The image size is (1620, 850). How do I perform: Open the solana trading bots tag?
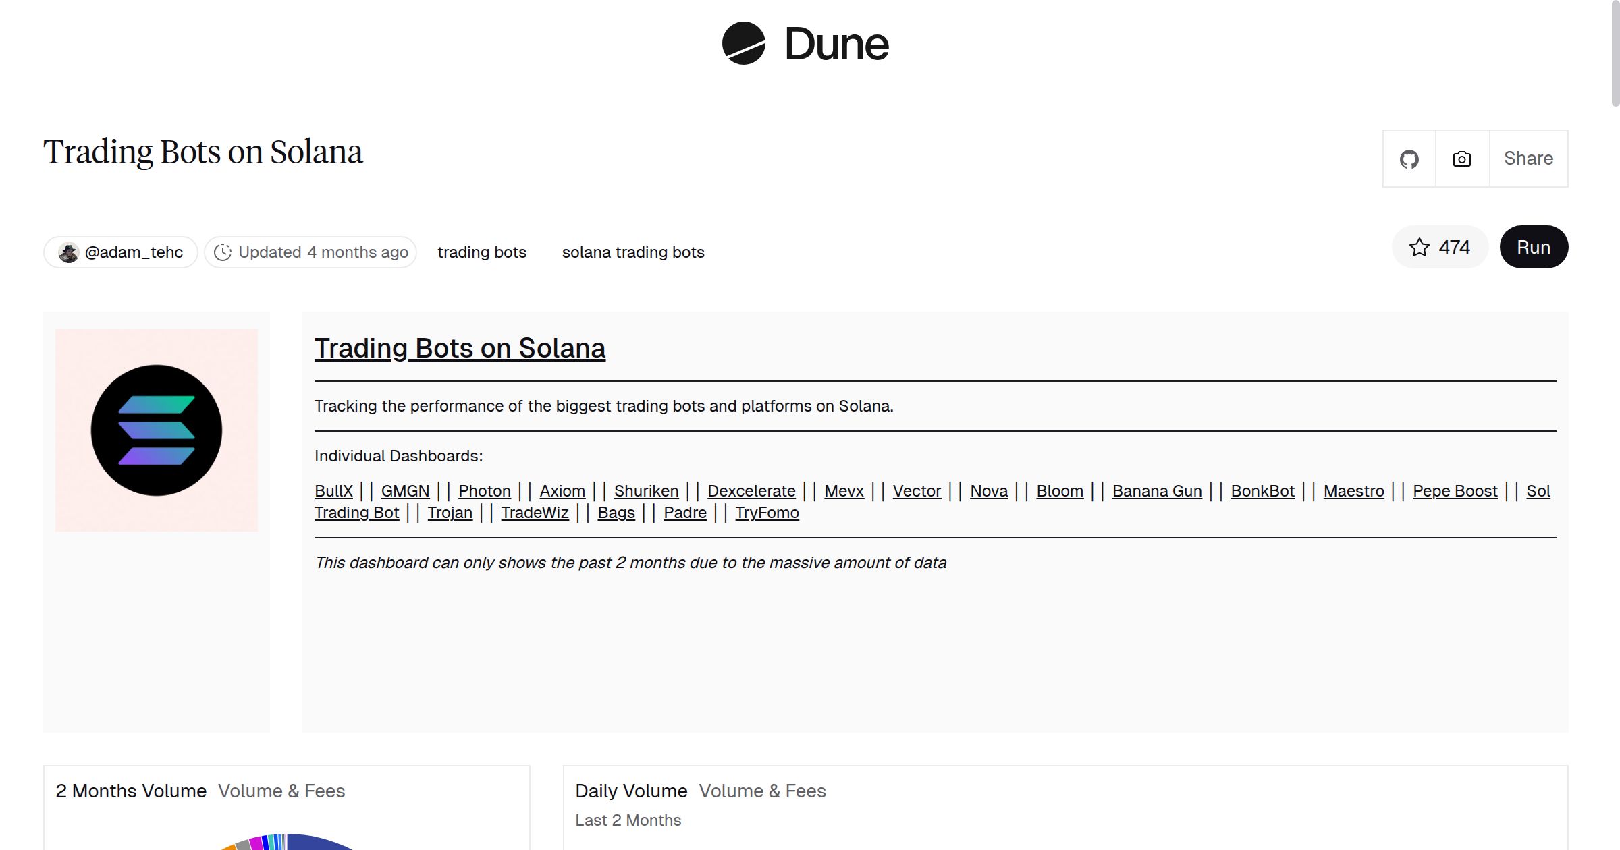632,252
